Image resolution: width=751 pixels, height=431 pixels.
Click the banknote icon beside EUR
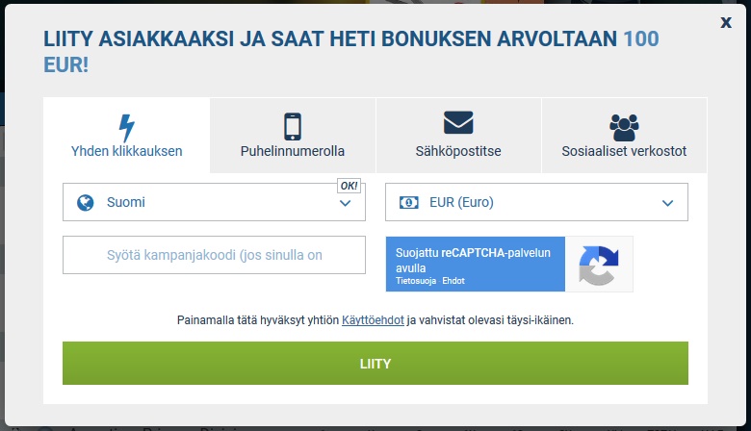(408, 203)
